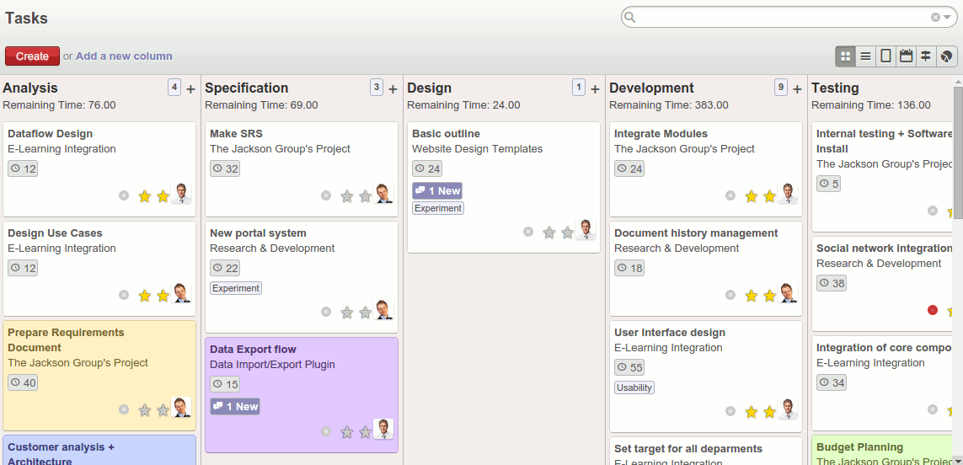Open the graph view
The height and width of the screenshot is (465, 963).
point(946,56)
